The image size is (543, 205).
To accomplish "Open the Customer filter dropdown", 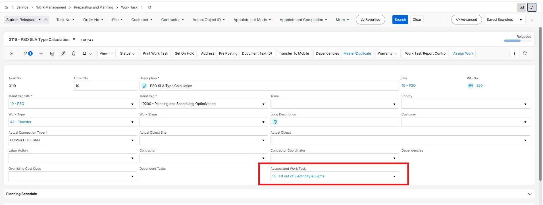I will tap(142, 20).
